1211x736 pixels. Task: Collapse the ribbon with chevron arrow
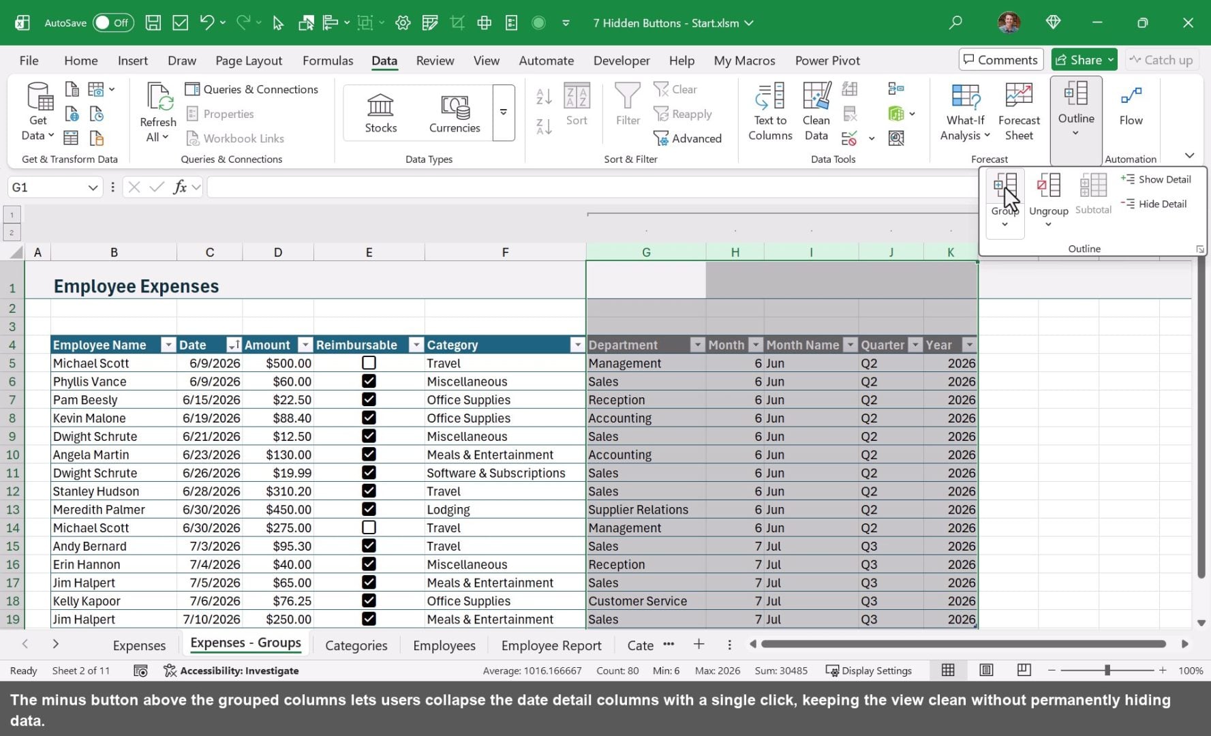[1189, 155]
